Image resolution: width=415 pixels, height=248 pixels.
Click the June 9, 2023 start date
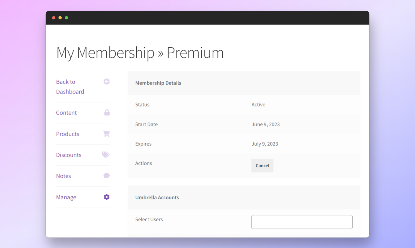(x=266, y=124)
